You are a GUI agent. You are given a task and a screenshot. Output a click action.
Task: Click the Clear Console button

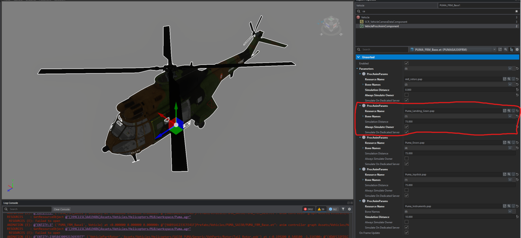pos(62,209)
